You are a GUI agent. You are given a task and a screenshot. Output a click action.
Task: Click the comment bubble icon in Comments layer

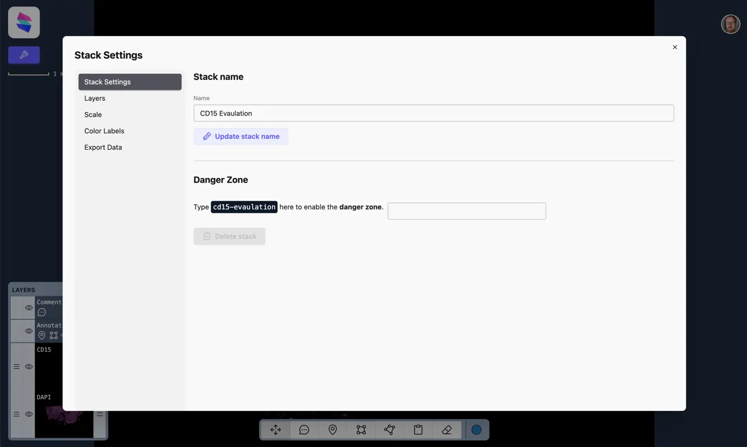(41, 312)
